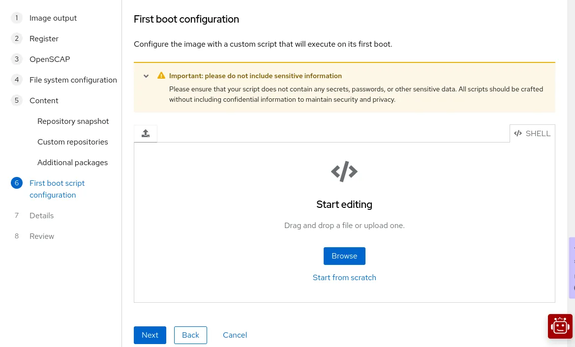This screenshot has width=575, height=347.
Task: Select Custom repositories substep
Action: click(72, 142)
